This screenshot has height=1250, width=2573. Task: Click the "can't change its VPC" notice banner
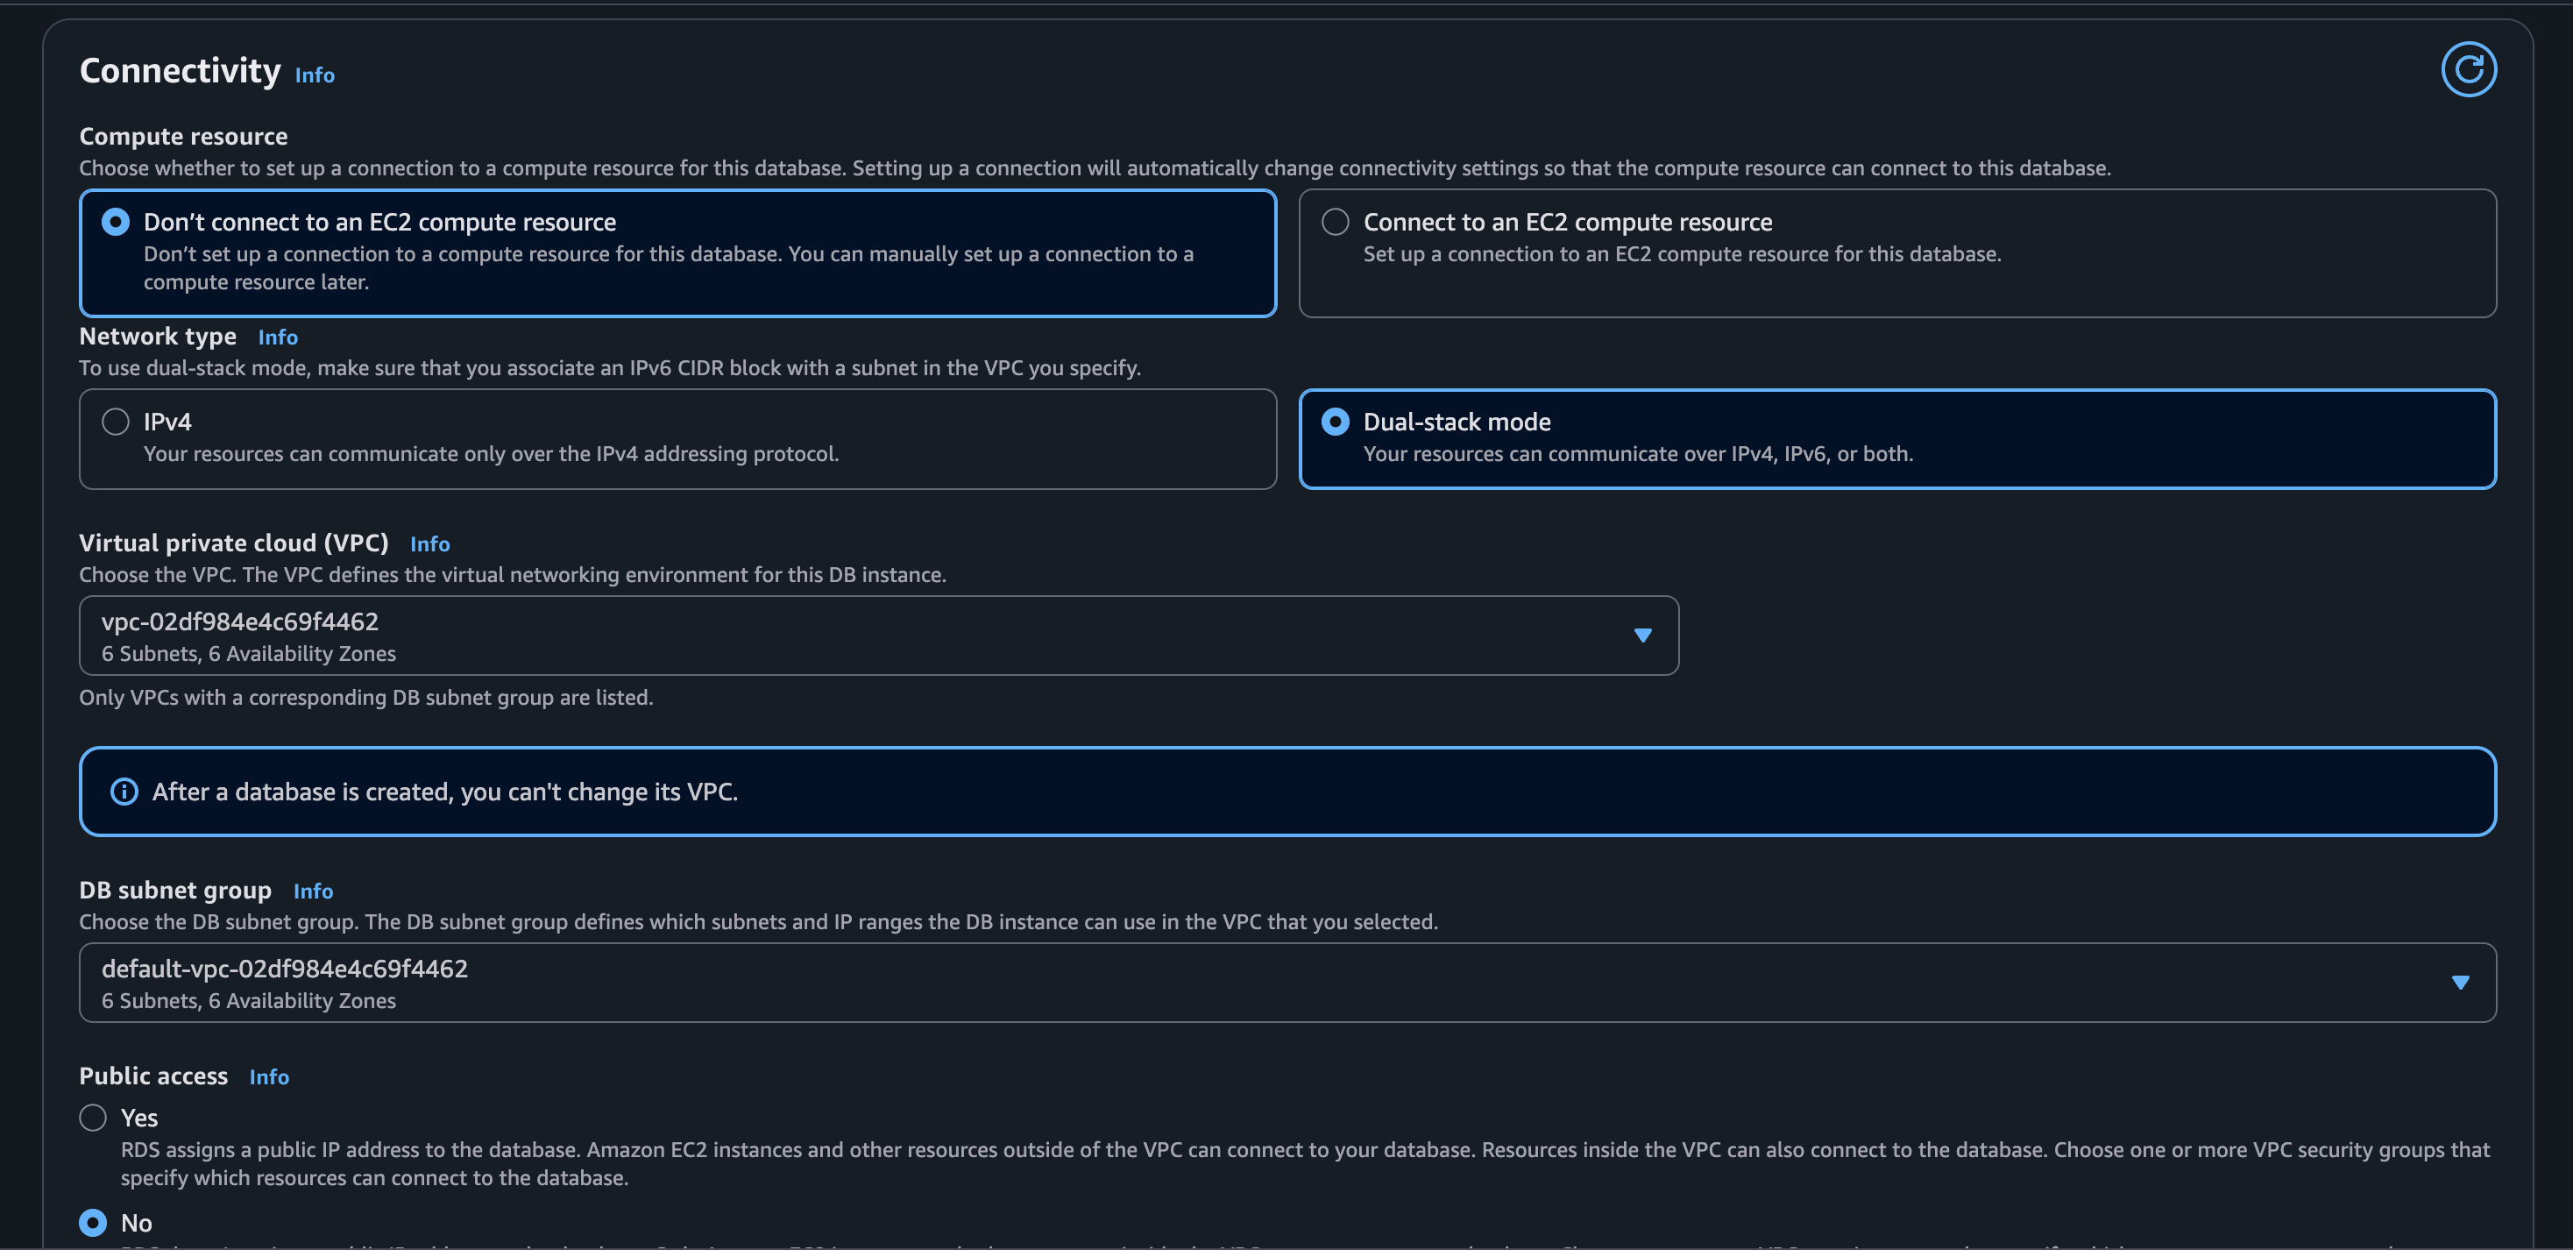(1286, 792)
